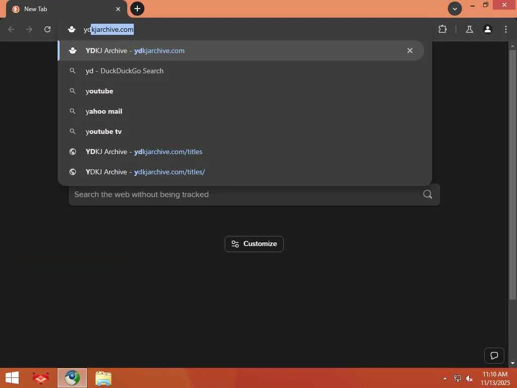The height and width of the screenshot is (388, 517).
Task: Open a new tab with plus button
Action: 137,9
